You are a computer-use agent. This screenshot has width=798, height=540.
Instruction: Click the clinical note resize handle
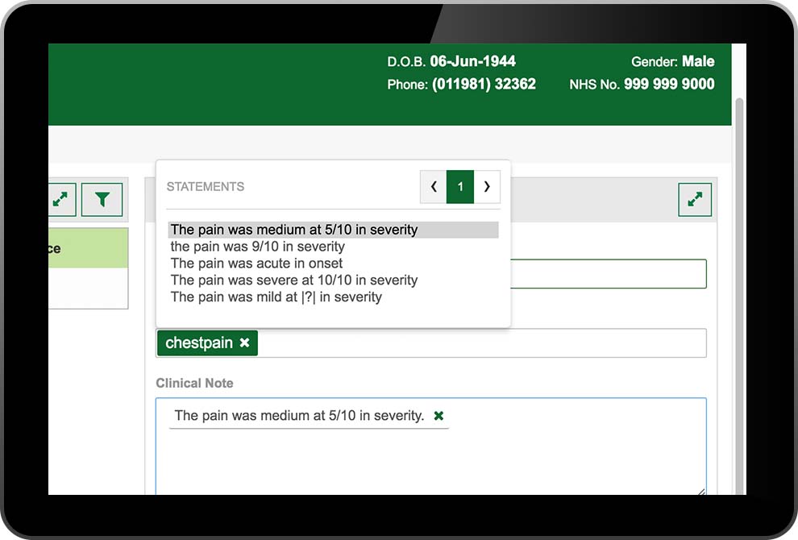(x=701, y=491)
